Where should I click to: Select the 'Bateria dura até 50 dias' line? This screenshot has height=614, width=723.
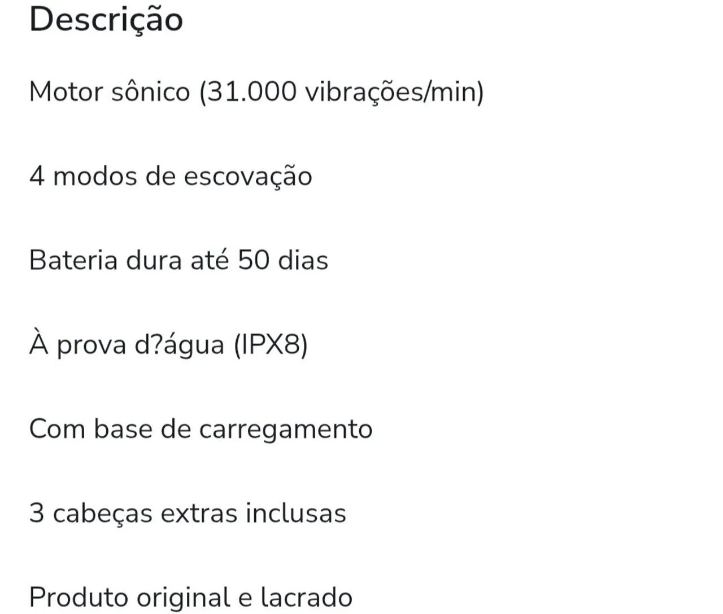pos(178,260)
